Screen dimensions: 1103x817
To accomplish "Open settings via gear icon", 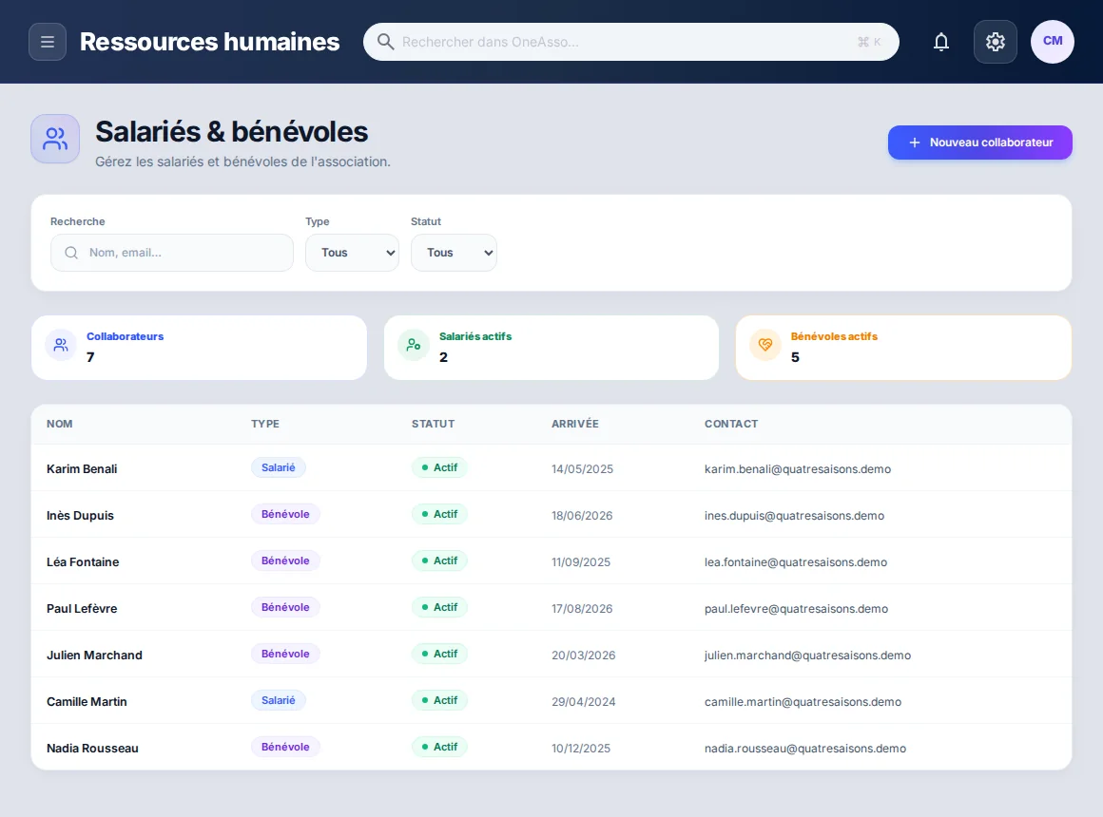I will tap(995, 42).
